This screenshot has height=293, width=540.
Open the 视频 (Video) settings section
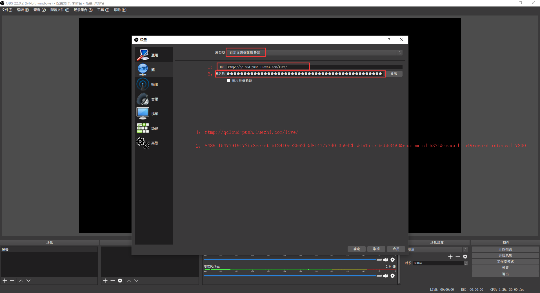(154, 114)
